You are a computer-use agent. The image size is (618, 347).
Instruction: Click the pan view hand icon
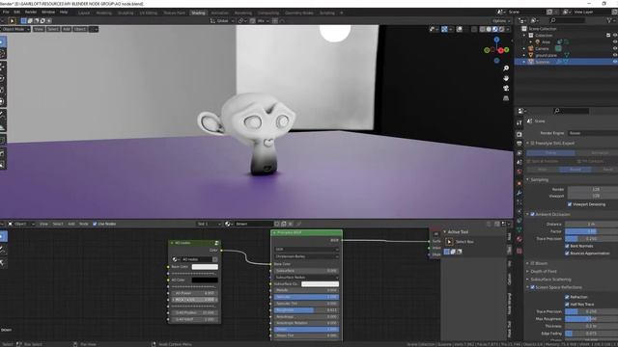pyautogui.click(x=506, y=78)
